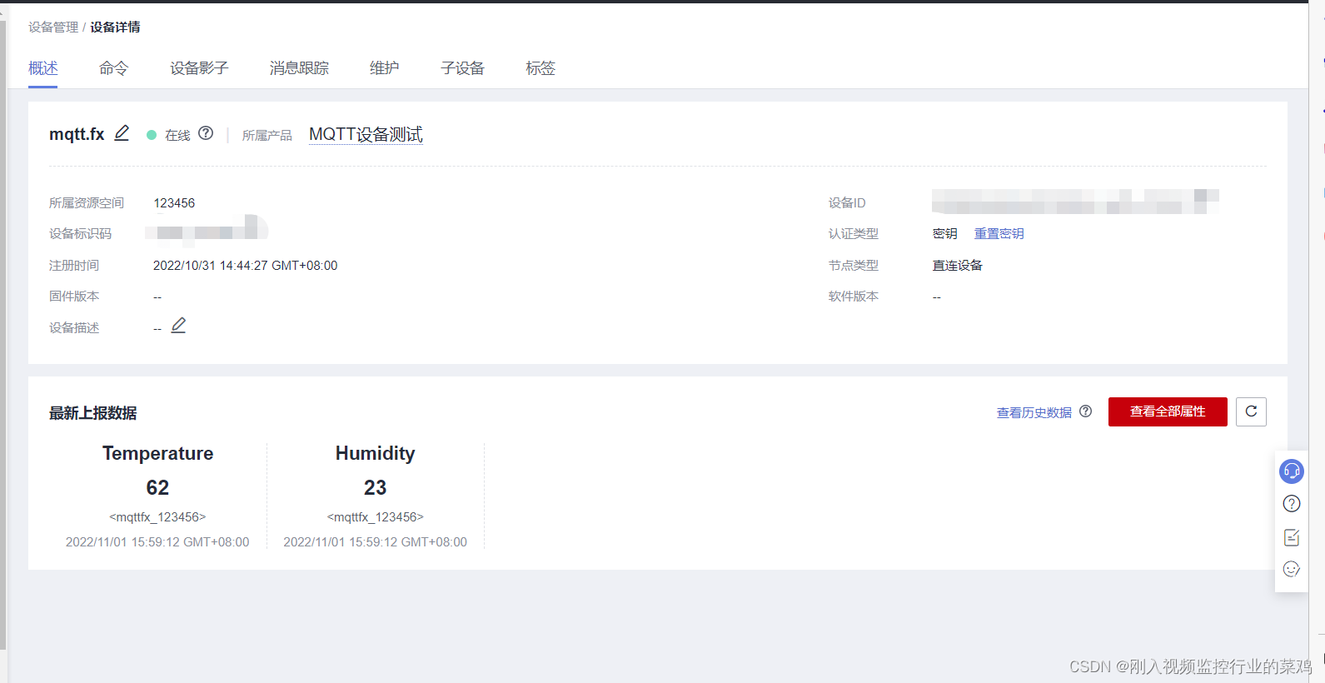Click registration time 2022/10/31 14:44:27
Screen dimensions: 1325x683
pyautogui.click(x=246, y=266)
